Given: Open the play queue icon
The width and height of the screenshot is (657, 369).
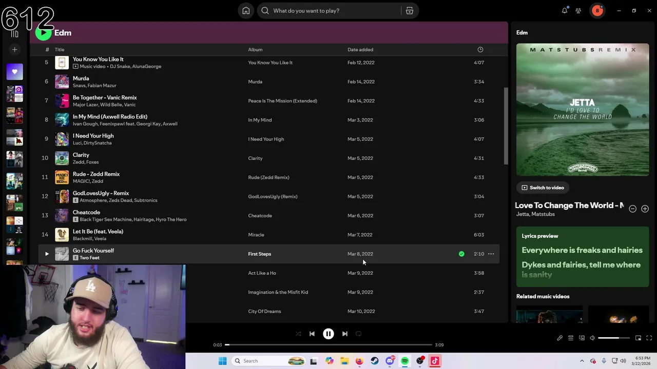Looking at the screenshot, I should (x=571, y=338).
